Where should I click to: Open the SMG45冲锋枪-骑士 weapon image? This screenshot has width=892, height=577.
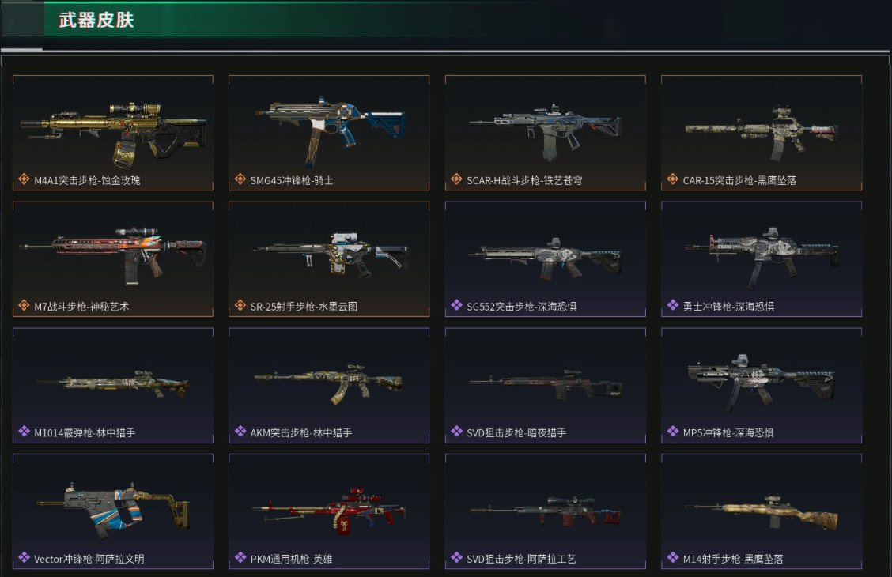pos(331,131)
